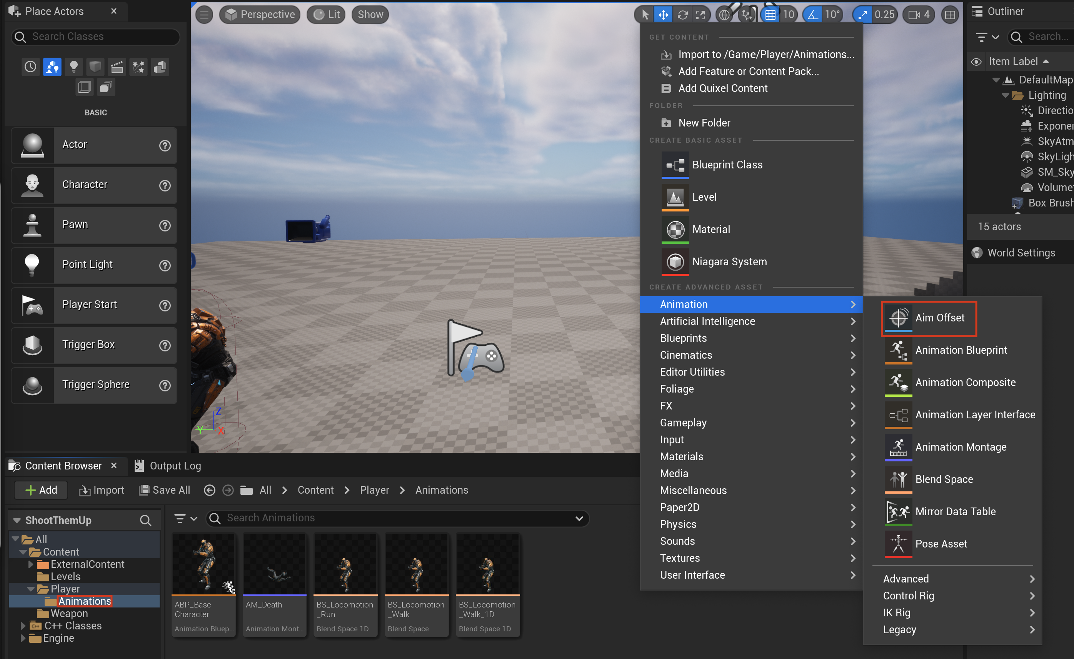This screenshot has height=659, width=1074.
Task: Collapse the Player folder in the tree
Action: coord(30,589)
